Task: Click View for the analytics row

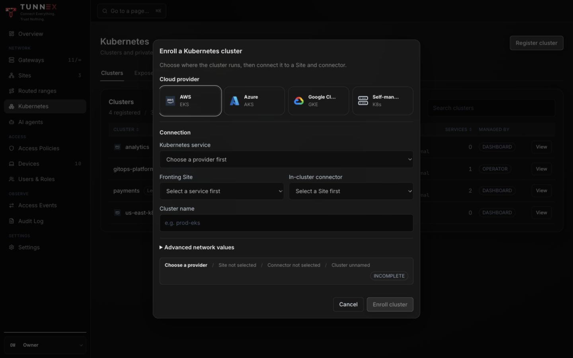Action: click(x=541, y=147)
